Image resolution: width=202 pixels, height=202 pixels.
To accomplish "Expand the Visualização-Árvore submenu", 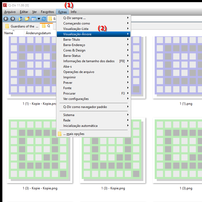I will point(93,34).
